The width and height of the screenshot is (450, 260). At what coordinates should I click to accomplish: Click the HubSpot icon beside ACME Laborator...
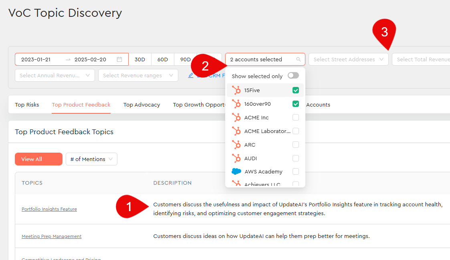pyautogui.click(x=236, y=131)
